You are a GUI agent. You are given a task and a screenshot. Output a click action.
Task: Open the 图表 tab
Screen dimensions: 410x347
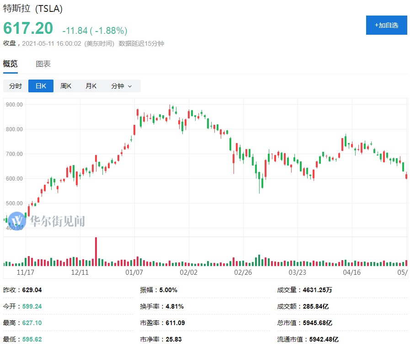[x=43, y=64]
